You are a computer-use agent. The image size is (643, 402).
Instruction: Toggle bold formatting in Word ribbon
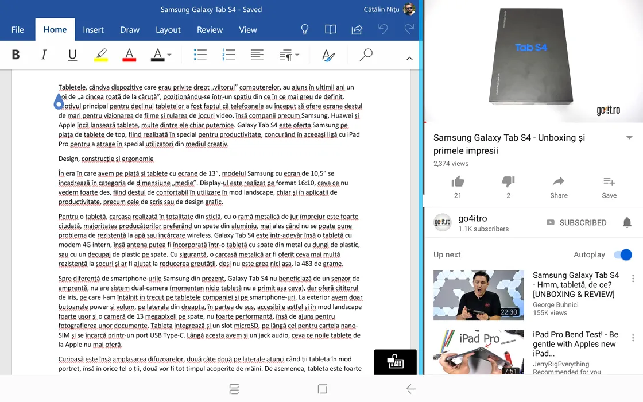pyautogui.click(x=16, y=55)
